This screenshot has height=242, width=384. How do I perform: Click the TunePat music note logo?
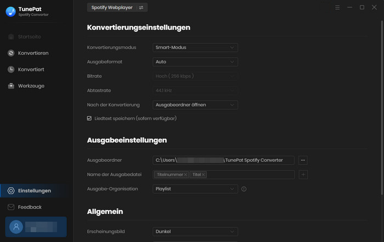coord(10,12)
